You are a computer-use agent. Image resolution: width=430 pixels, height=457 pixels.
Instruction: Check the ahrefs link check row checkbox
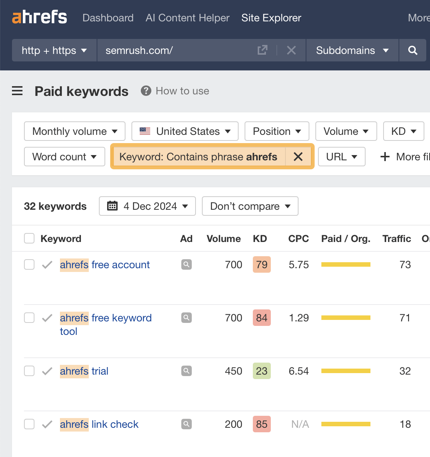point(29,424)
